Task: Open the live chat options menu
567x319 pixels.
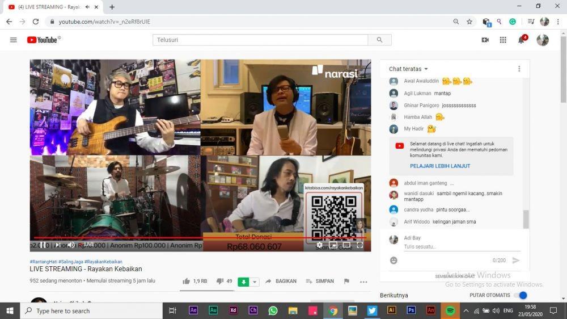Action: (519, 69)
